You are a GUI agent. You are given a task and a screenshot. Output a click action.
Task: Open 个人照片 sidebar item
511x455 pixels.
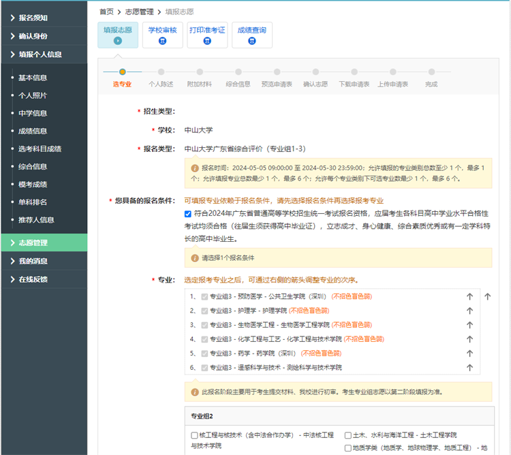[33, 95]
